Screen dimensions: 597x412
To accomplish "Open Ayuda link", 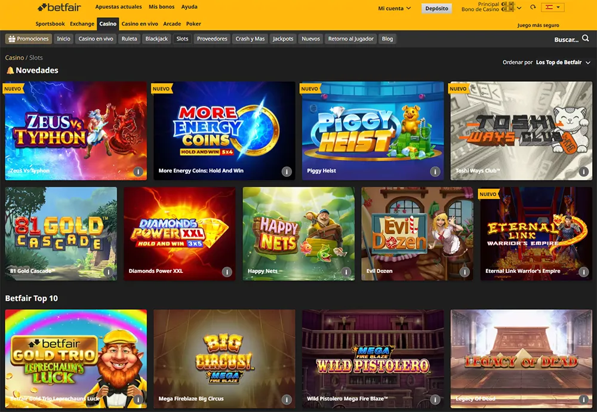I will click(189, 7).
